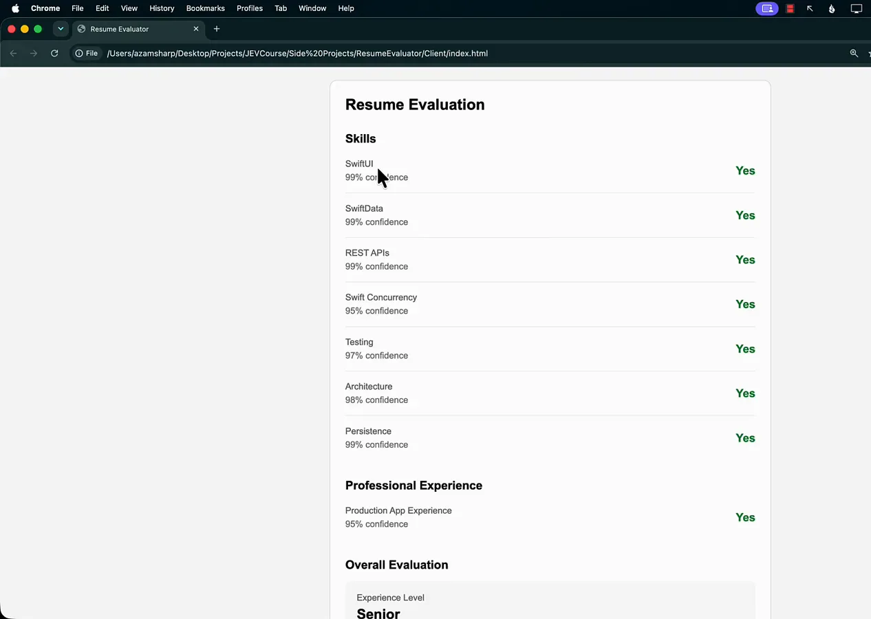Click the SwiftData skill name

click(364, 208)
